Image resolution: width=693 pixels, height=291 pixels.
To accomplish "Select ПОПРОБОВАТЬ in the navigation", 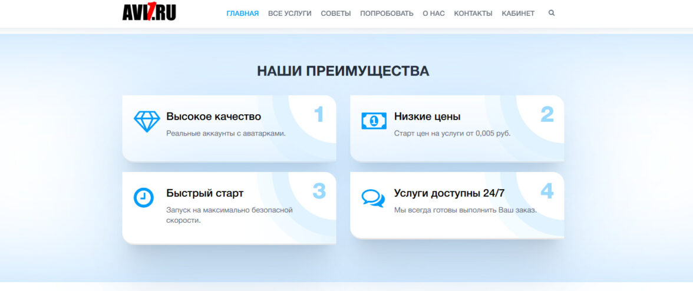I will [387, 13].
